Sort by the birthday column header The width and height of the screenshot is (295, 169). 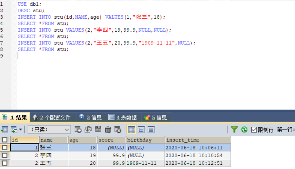click(145, 140)
